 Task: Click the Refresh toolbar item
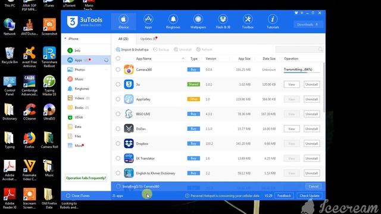[x=204, y=49]
